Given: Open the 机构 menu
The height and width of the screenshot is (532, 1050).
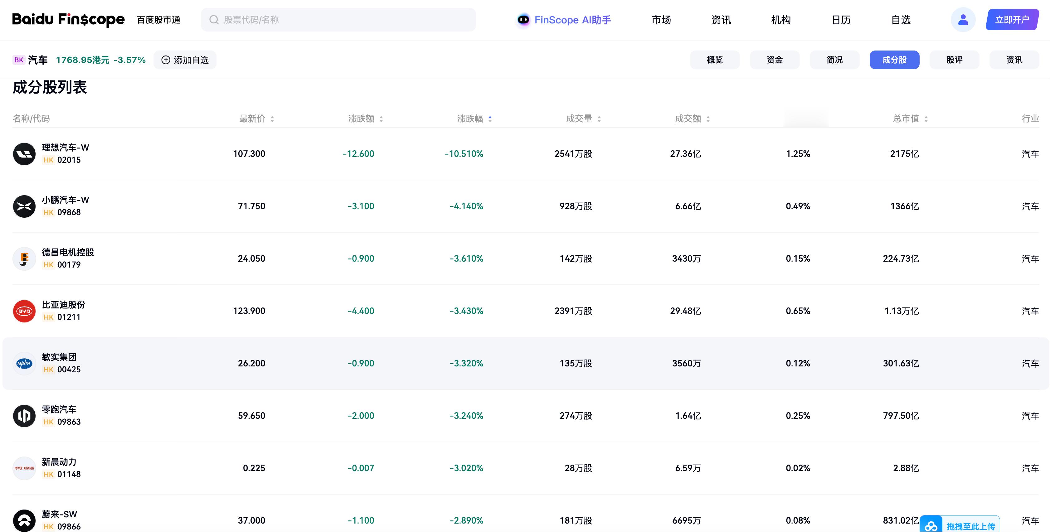Looking at the screenshot, I should pos(781,20).
